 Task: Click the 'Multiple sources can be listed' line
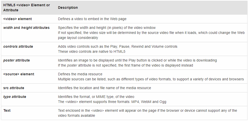[151, 79]
